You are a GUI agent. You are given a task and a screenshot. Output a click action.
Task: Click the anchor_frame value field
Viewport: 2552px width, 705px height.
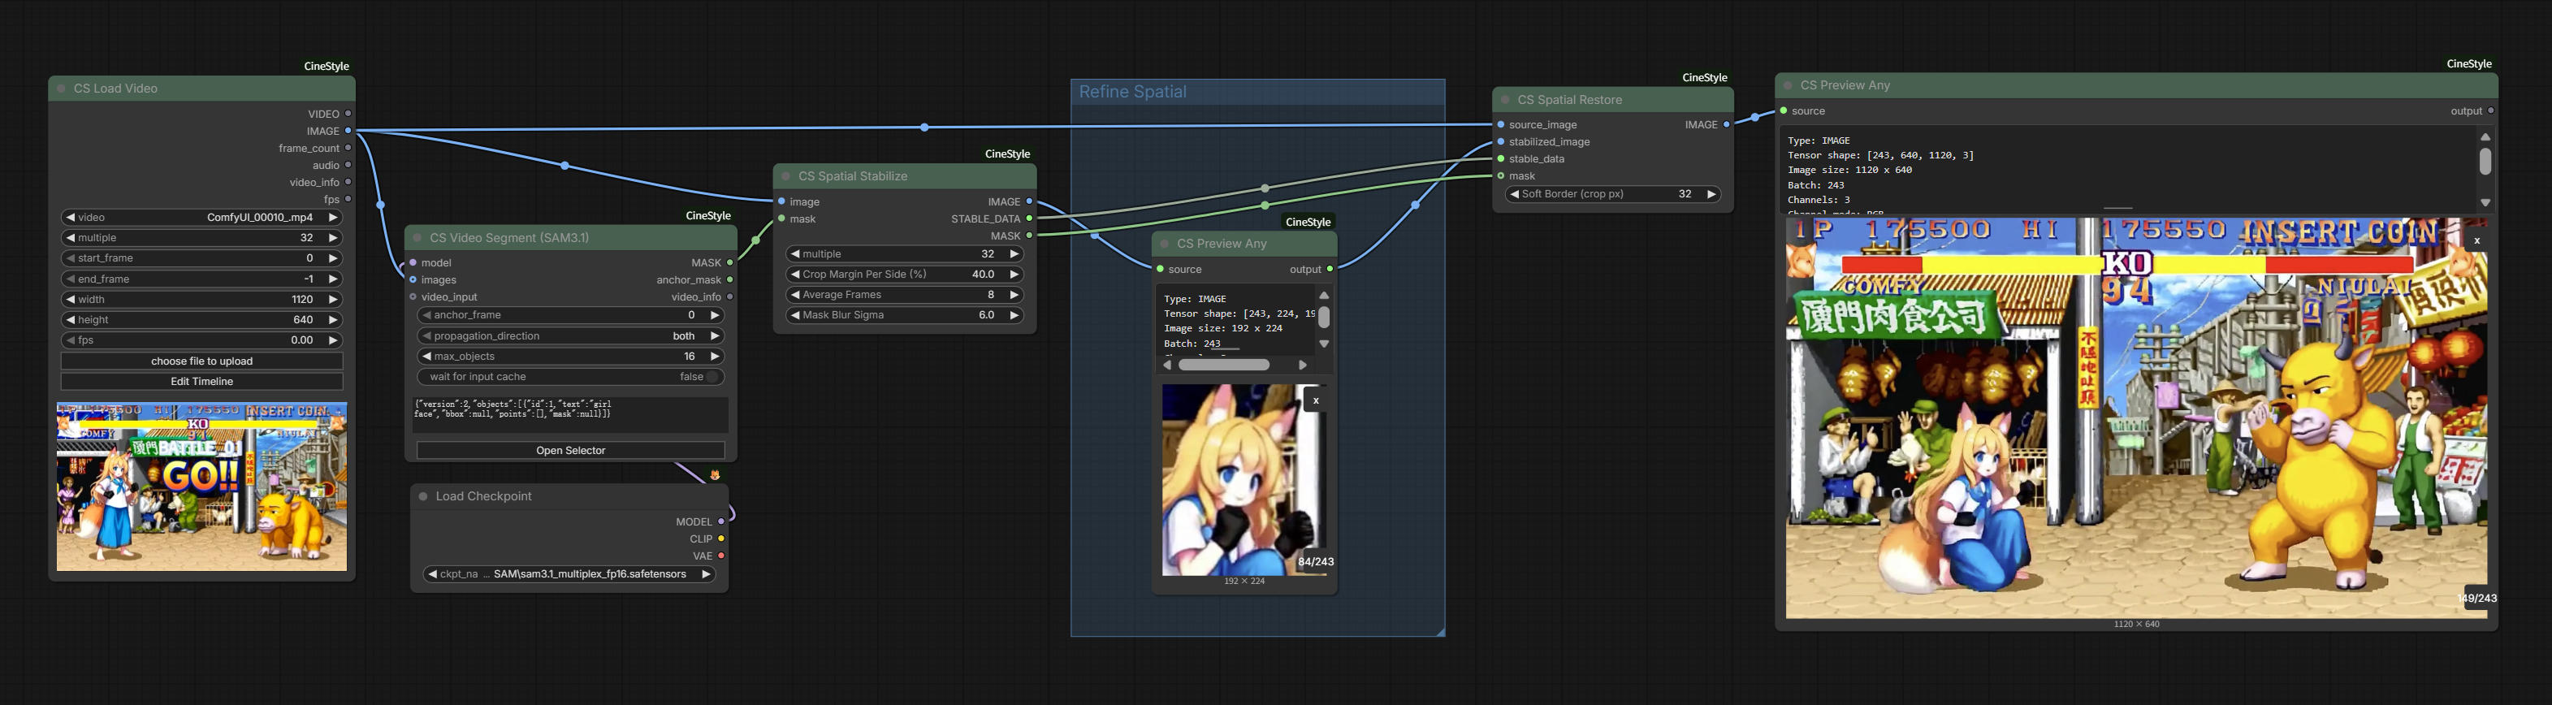tap(571, 315)
